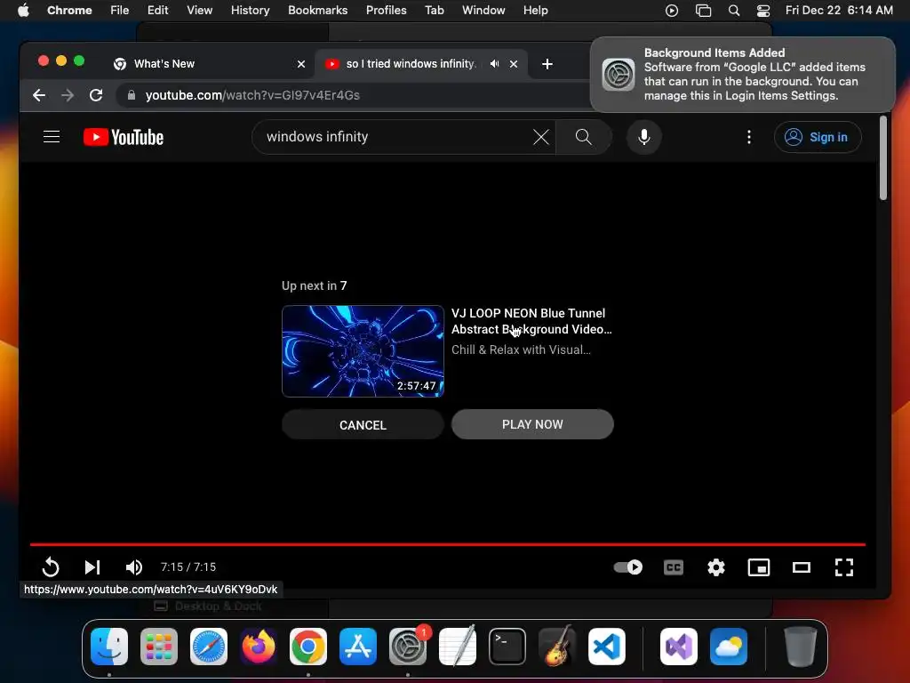This screenshot has width=910, height=683.
Task: Open TextEdit from the Dock
Action: [458, 646]
